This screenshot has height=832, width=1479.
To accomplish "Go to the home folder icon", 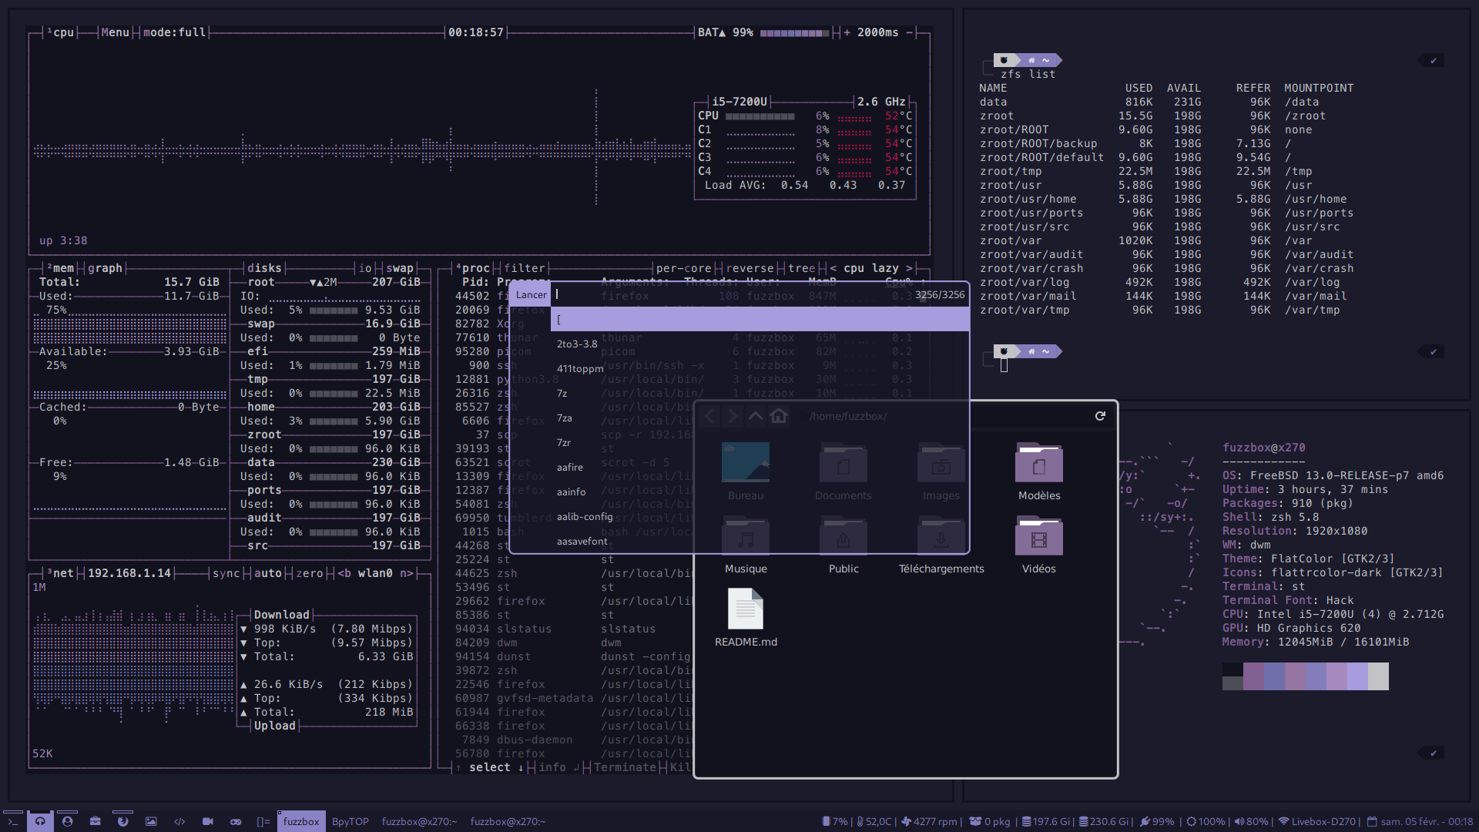I will point(779,416).
